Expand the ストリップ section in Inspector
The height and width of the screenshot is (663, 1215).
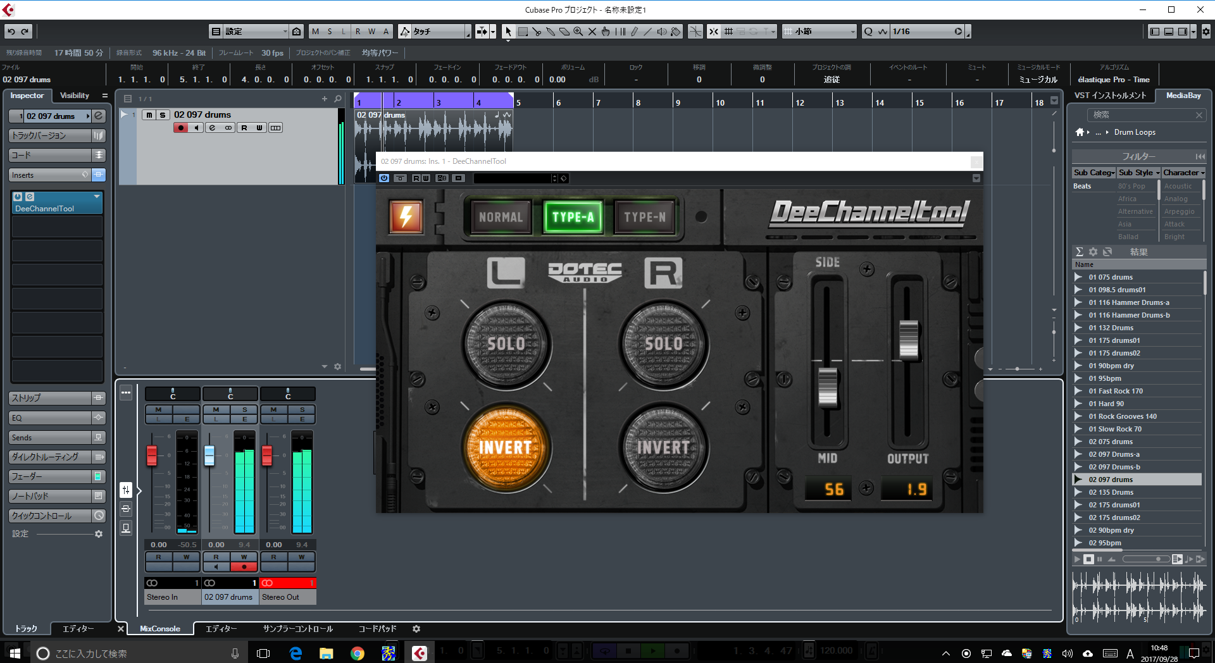50,398
